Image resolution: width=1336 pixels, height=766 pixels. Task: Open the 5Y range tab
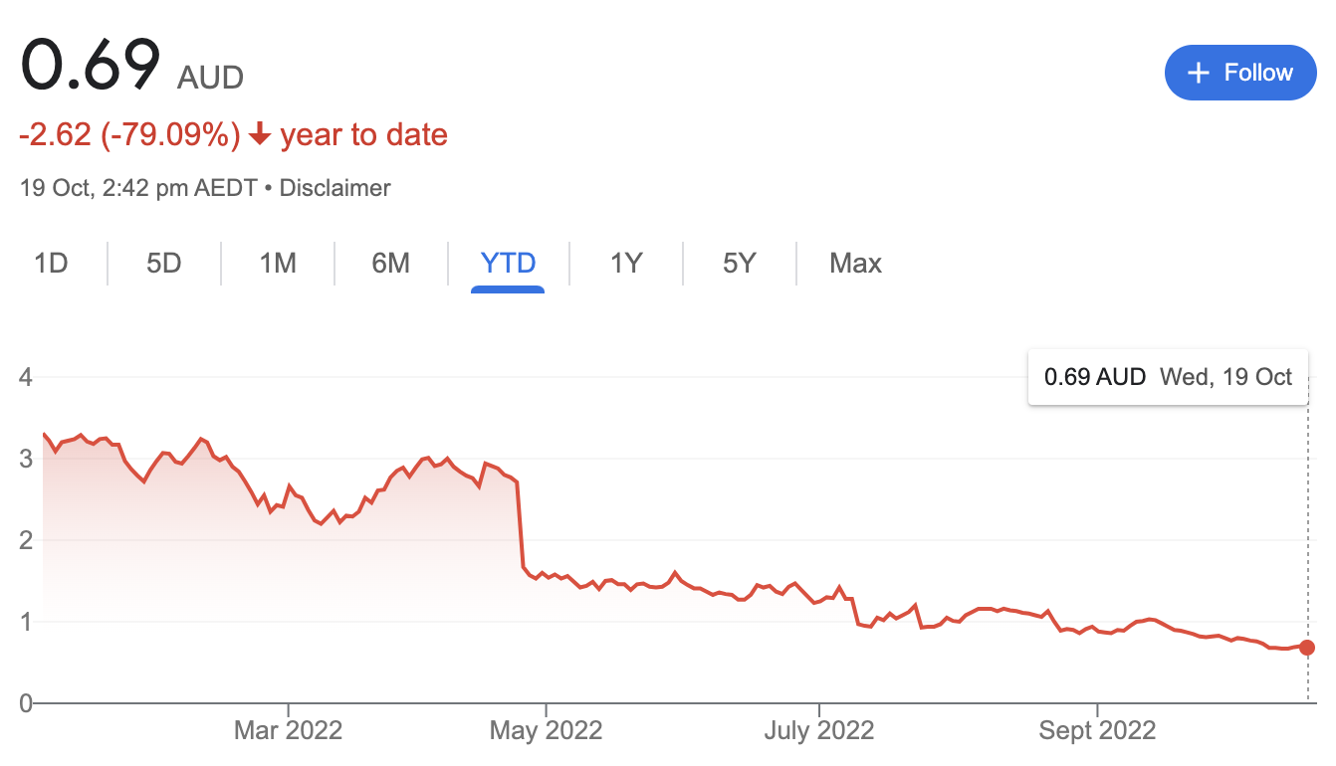740,264
